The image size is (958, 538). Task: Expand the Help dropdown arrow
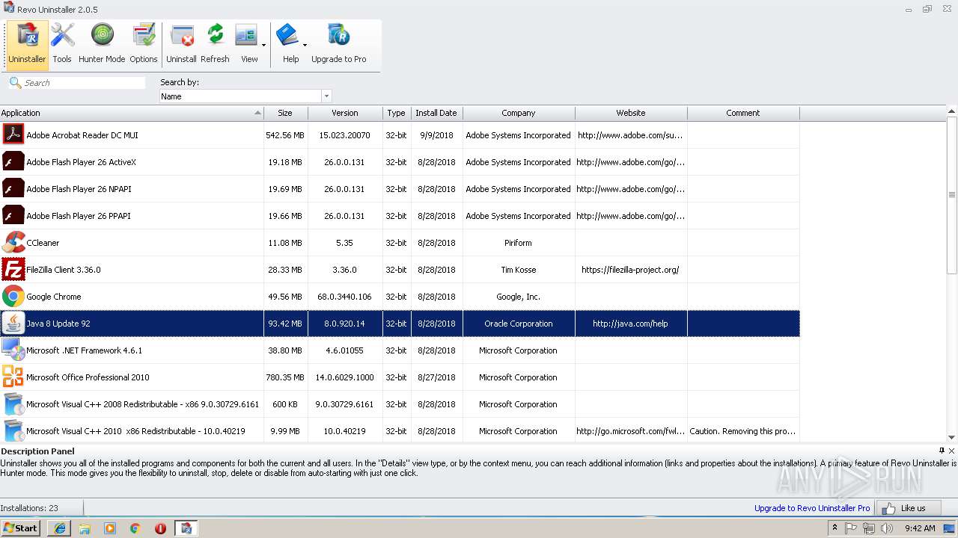coord(305,46)
